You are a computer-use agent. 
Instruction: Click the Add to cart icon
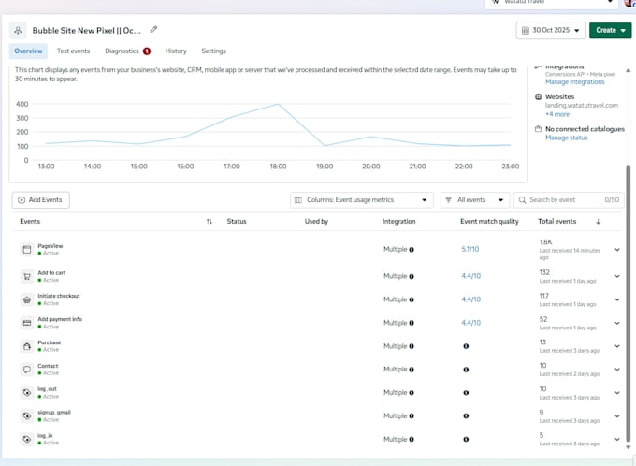click(27, 276)
